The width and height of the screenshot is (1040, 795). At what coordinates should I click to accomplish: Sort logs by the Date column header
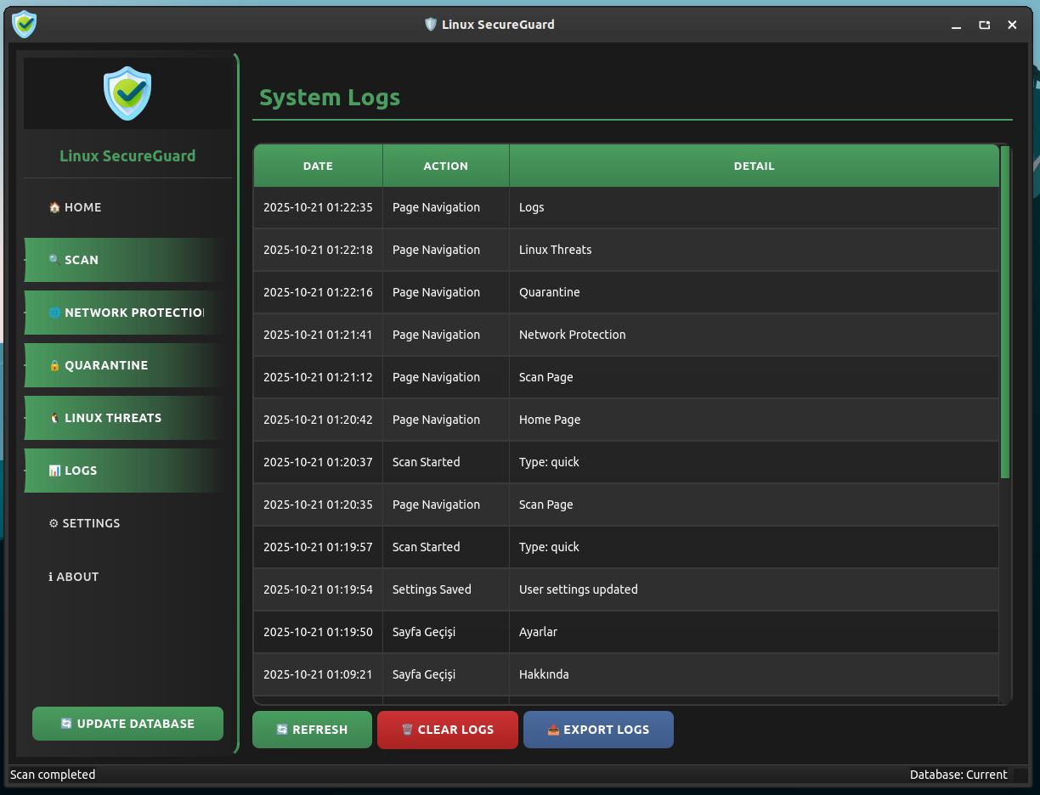point(318,166)
